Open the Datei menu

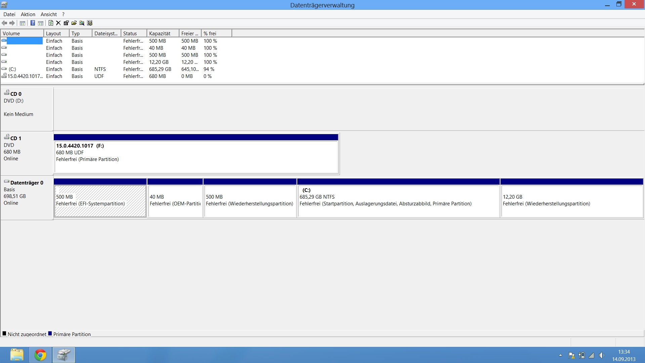(x=9, y=14)
